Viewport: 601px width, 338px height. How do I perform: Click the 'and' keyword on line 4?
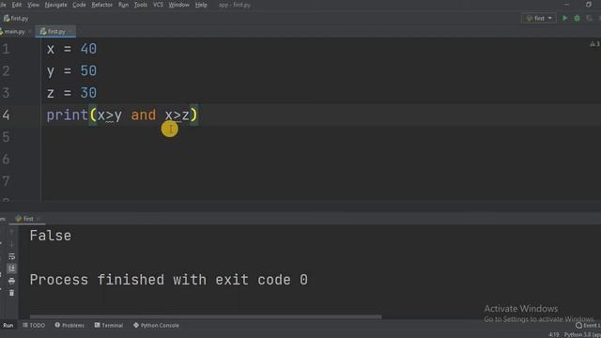click(x=144, y=115)
